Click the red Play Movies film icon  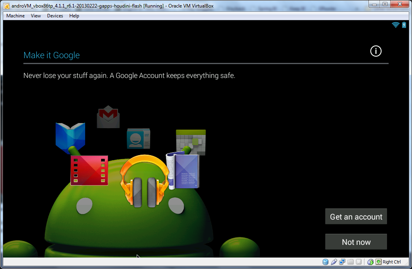[x=90, y=170]
